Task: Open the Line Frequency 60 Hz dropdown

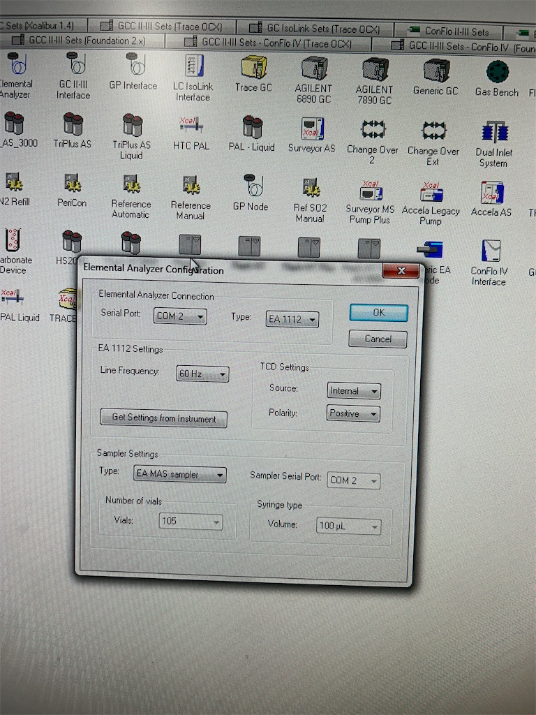Action: pos(202,374)
